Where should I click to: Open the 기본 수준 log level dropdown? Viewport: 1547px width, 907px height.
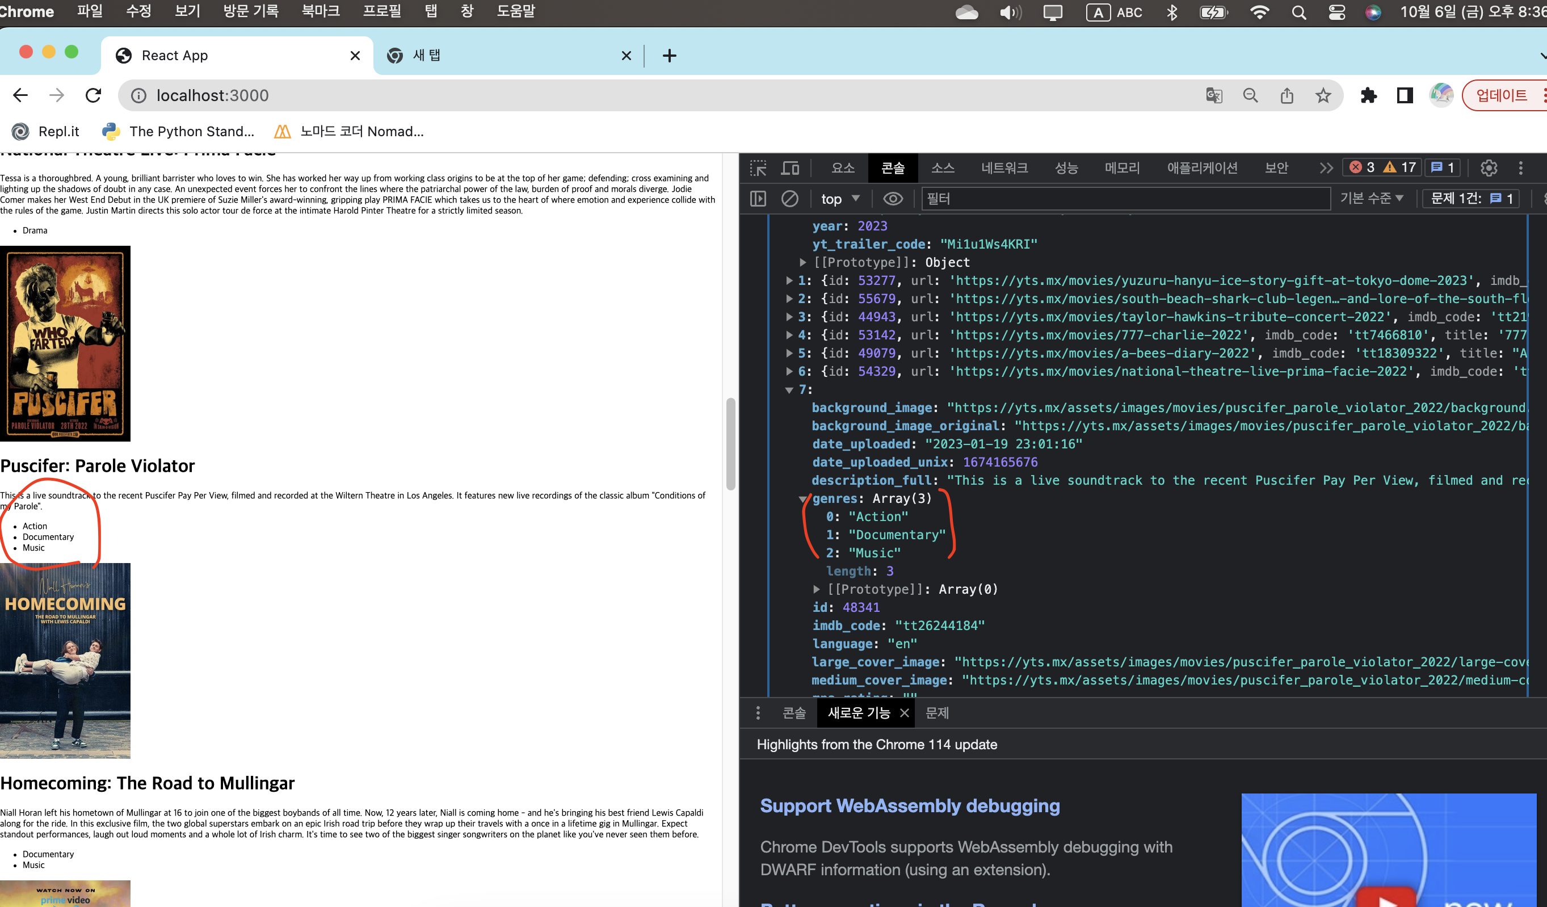pyautogui.click(x=1372, y=198)
